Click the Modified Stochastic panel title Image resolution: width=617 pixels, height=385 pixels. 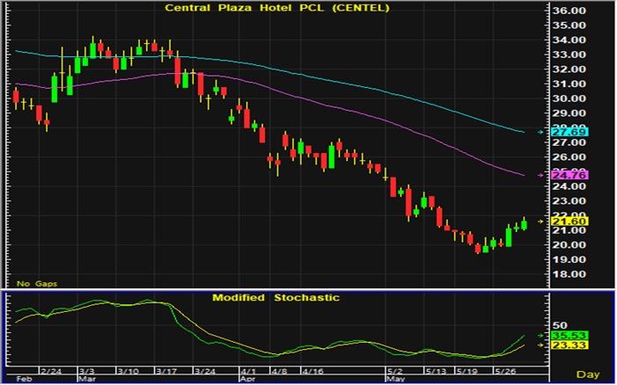tap(275, 298)
